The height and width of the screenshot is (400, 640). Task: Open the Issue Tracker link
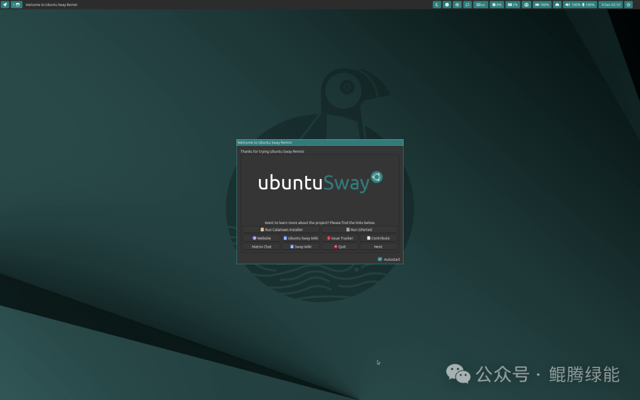[340, 238]
